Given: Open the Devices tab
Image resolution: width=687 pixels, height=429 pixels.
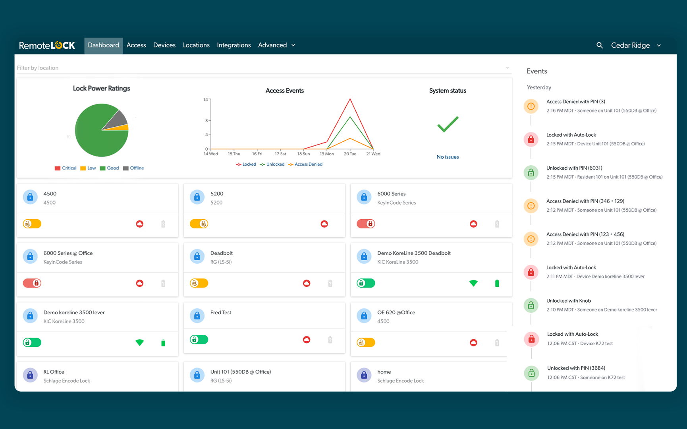Looking at the screenshot, I should [x=164, y=45].
